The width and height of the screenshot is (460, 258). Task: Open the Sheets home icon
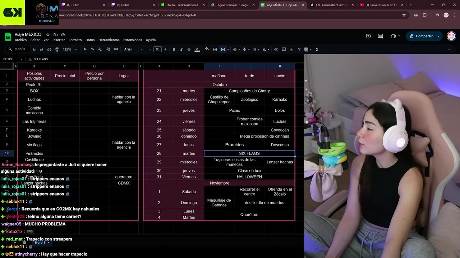(8, 37)
